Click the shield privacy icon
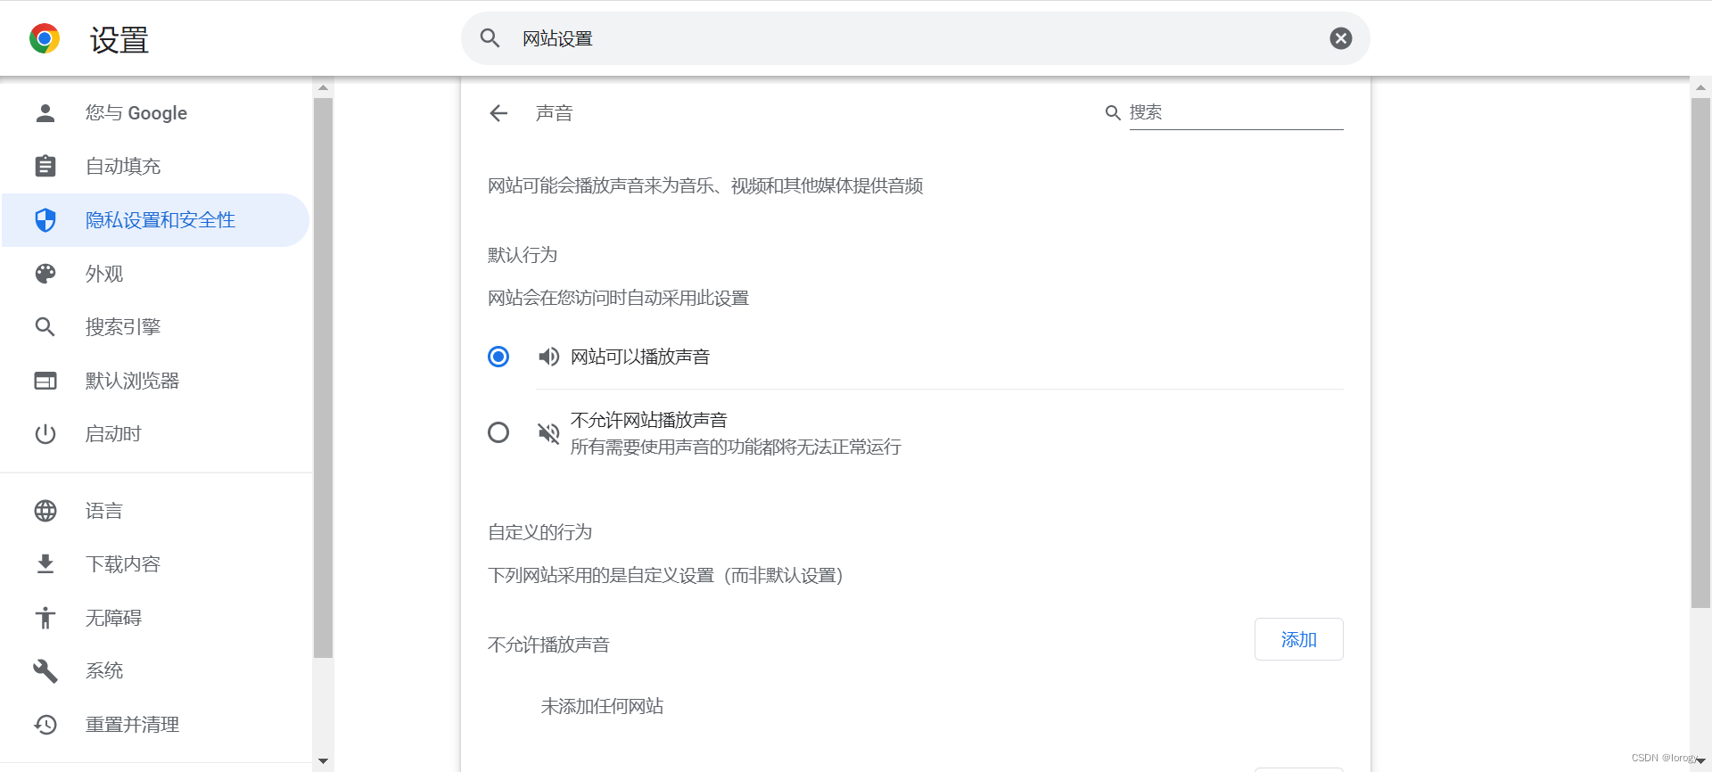The image size is (1712, 772). pos(45,220)
